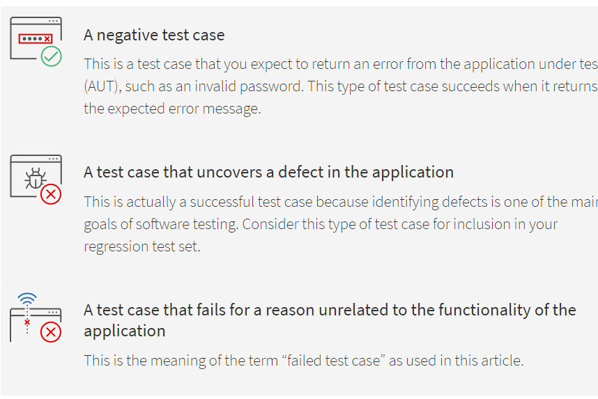This screenshot has height=399, width=598.
Task: Click three dots in Wi-Fi window icon
Action: tap(54, 312)
